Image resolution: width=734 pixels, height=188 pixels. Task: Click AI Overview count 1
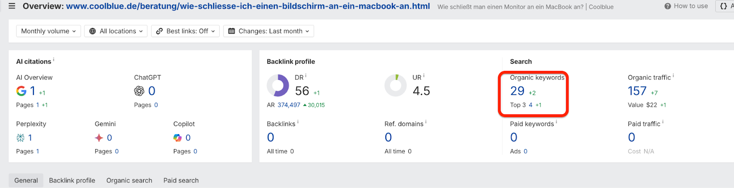pyautogui.click(x=33, y=91)
